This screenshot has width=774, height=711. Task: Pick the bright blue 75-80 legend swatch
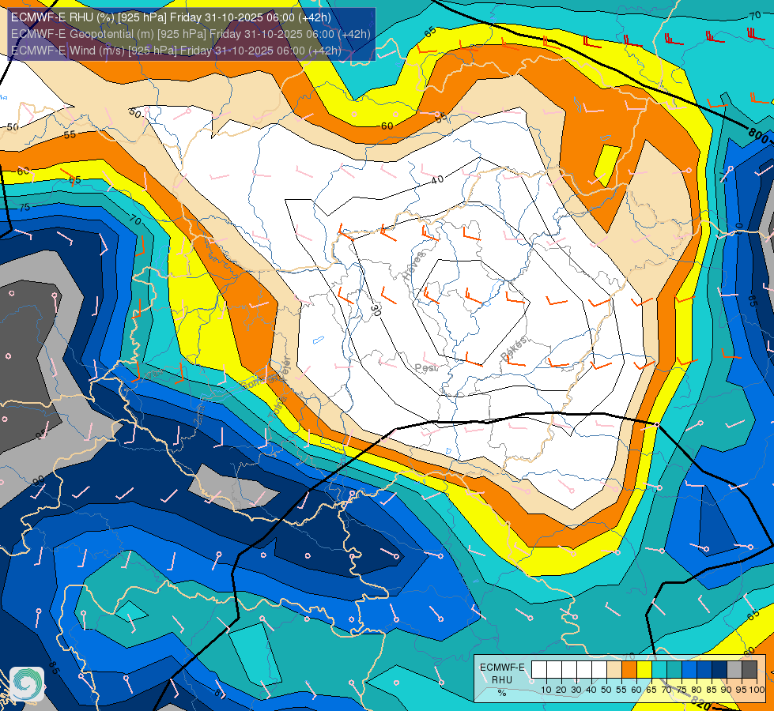689,670
